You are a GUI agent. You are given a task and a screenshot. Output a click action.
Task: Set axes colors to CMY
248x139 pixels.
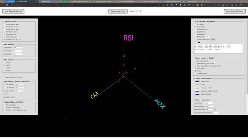5,65
